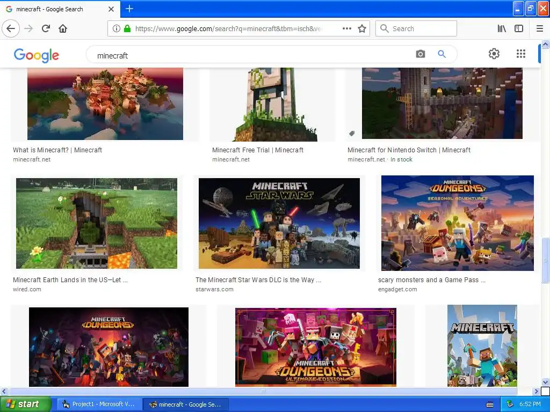The height and width of the screenshot is (412, 550).
Task: Click the green secure connection padlock
Action: (x=127, y=28)
